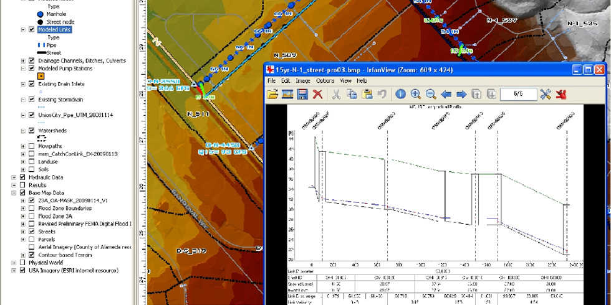The image size is (611, 305).
Task: Select Aerial Imagery County of Alameda layer
Action: (85, 247)
